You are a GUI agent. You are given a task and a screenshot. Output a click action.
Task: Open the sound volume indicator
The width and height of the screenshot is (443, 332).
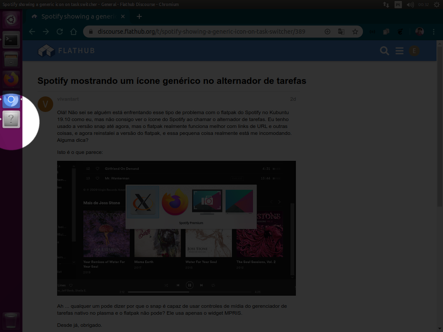(410, 4)
